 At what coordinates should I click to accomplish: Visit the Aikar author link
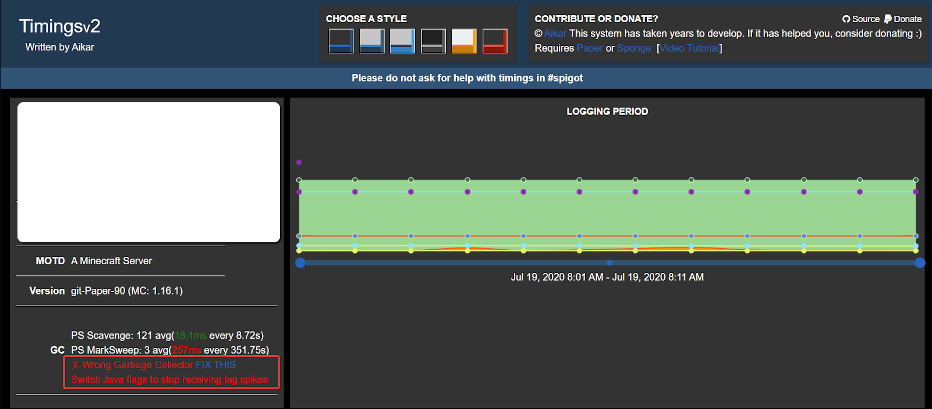click(555, 34)
